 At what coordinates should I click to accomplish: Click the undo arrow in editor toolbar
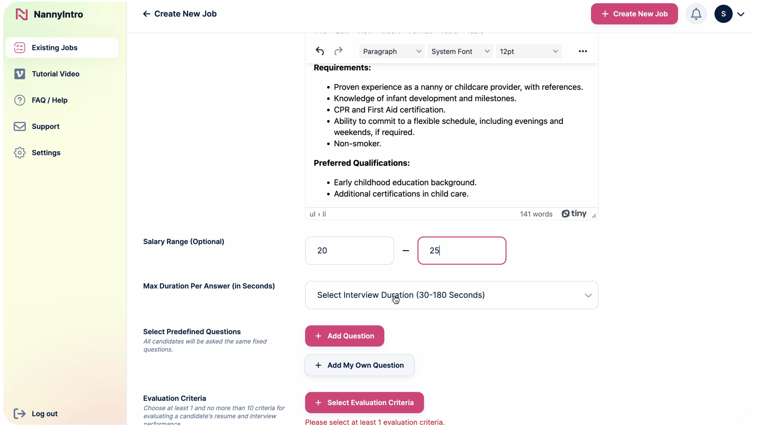point(320,51)
